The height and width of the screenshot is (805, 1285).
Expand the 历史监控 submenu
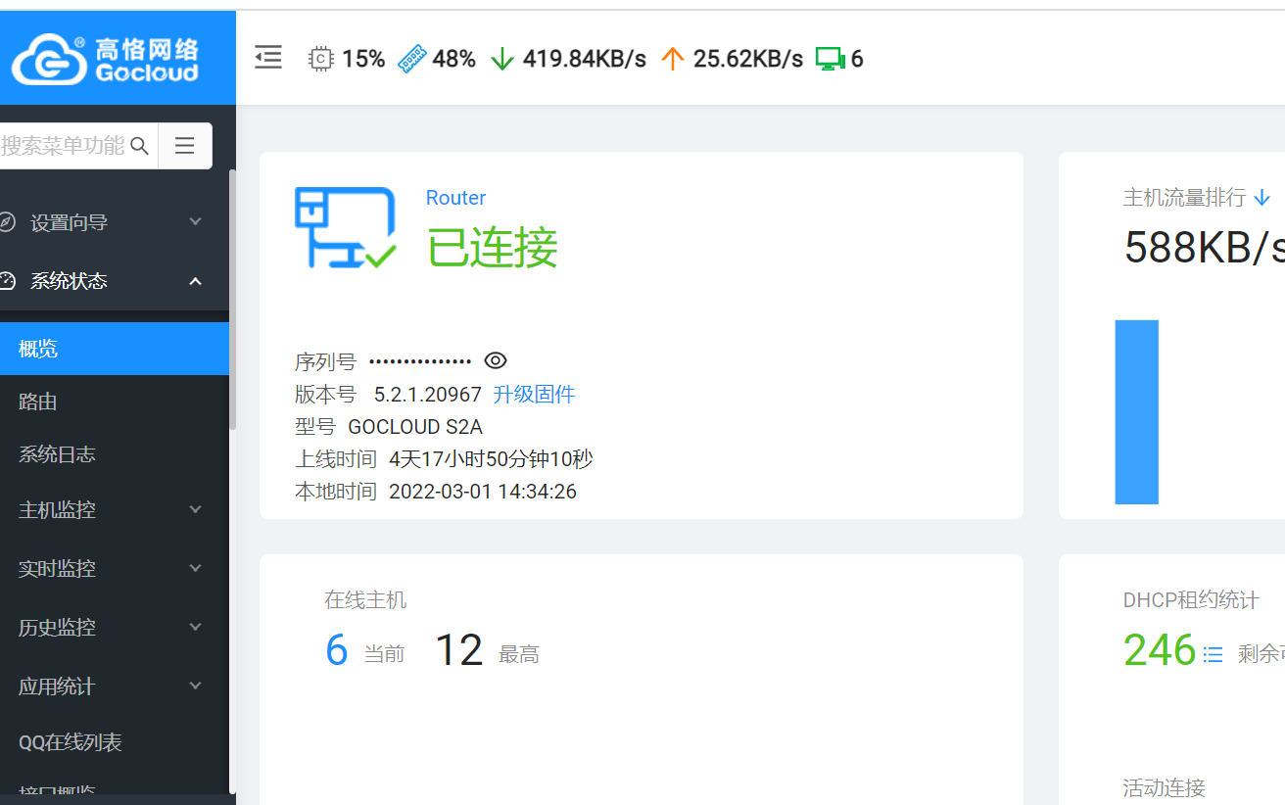(x=115, y=627)
